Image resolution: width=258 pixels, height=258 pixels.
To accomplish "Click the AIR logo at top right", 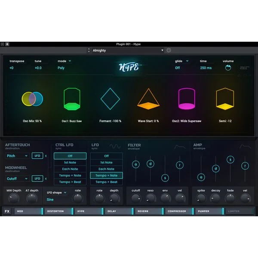I will coord(245,68).
